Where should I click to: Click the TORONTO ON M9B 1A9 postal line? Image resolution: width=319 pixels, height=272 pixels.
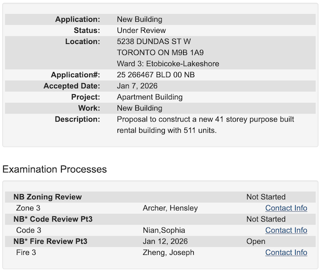coord(160,53)
